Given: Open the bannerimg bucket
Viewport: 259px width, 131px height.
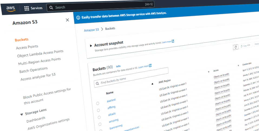Looking at the screenshot, I should click(116, 127).
